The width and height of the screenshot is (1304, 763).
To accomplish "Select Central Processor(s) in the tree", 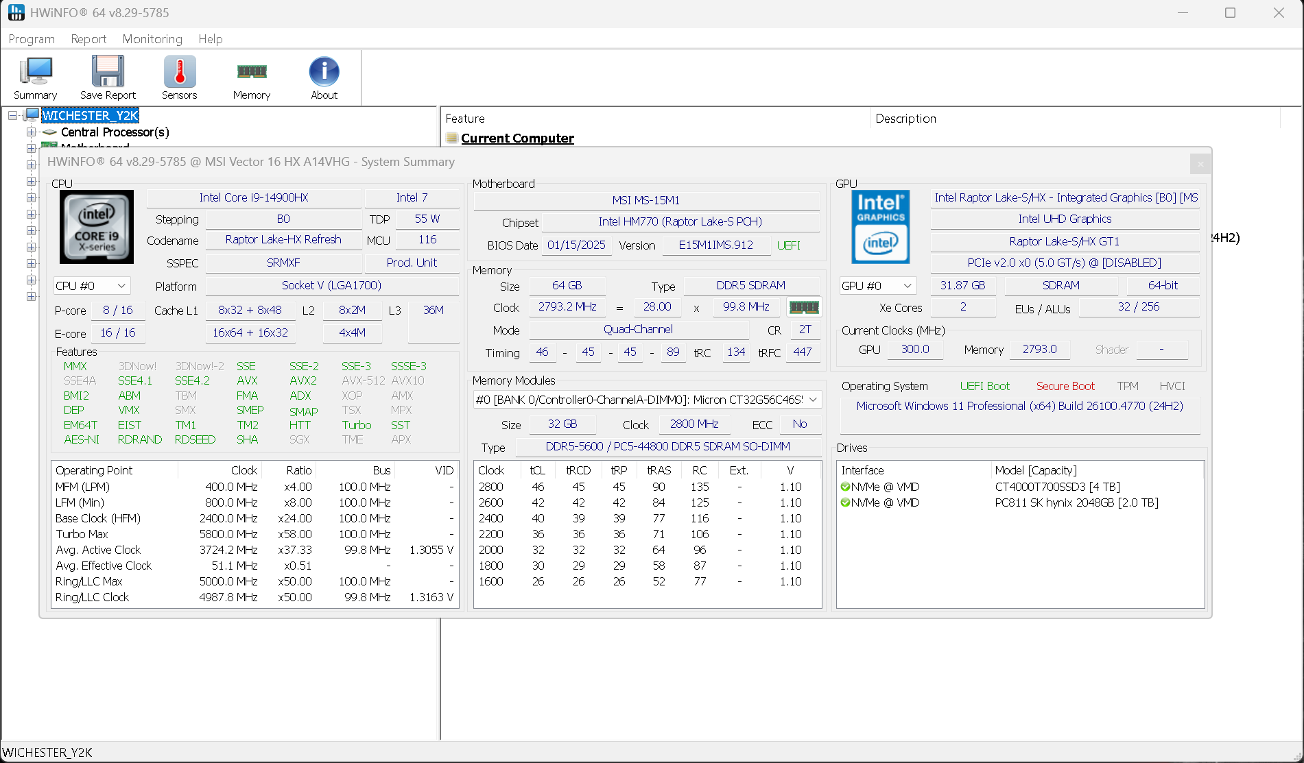I will [115, 132].
